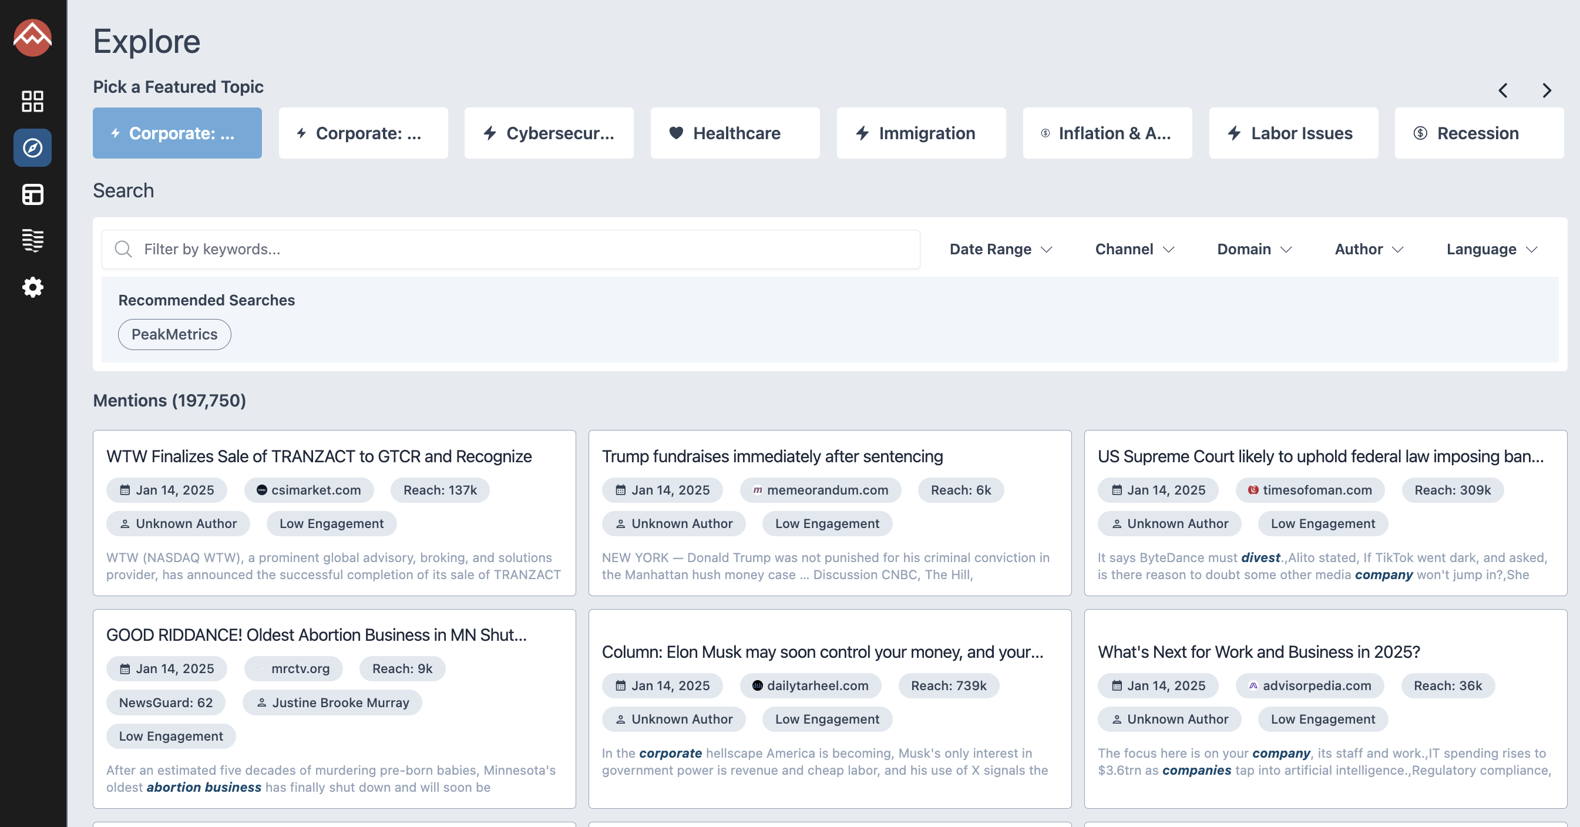Open the Channel filter dropdown
The height and width of the screenshot is (827, 1580).
[1134, 249]
